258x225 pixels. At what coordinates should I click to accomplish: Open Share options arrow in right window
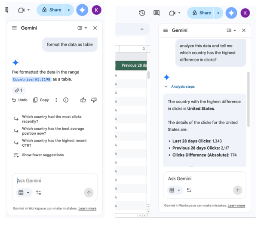tap(218, 13)
